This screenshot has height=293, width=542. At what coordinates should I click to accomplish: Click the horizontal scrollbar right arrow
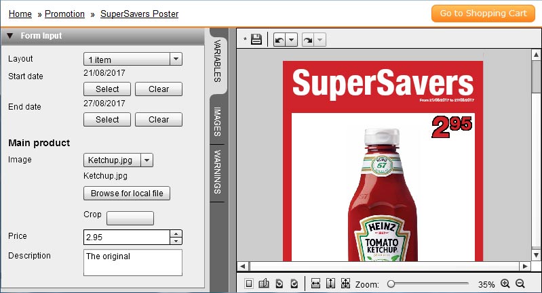tap(525, 266)
